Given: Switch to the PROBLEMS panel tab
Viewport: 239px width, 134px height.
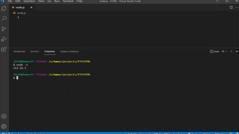Looking at the screenshot, I should tap(19, 51).
